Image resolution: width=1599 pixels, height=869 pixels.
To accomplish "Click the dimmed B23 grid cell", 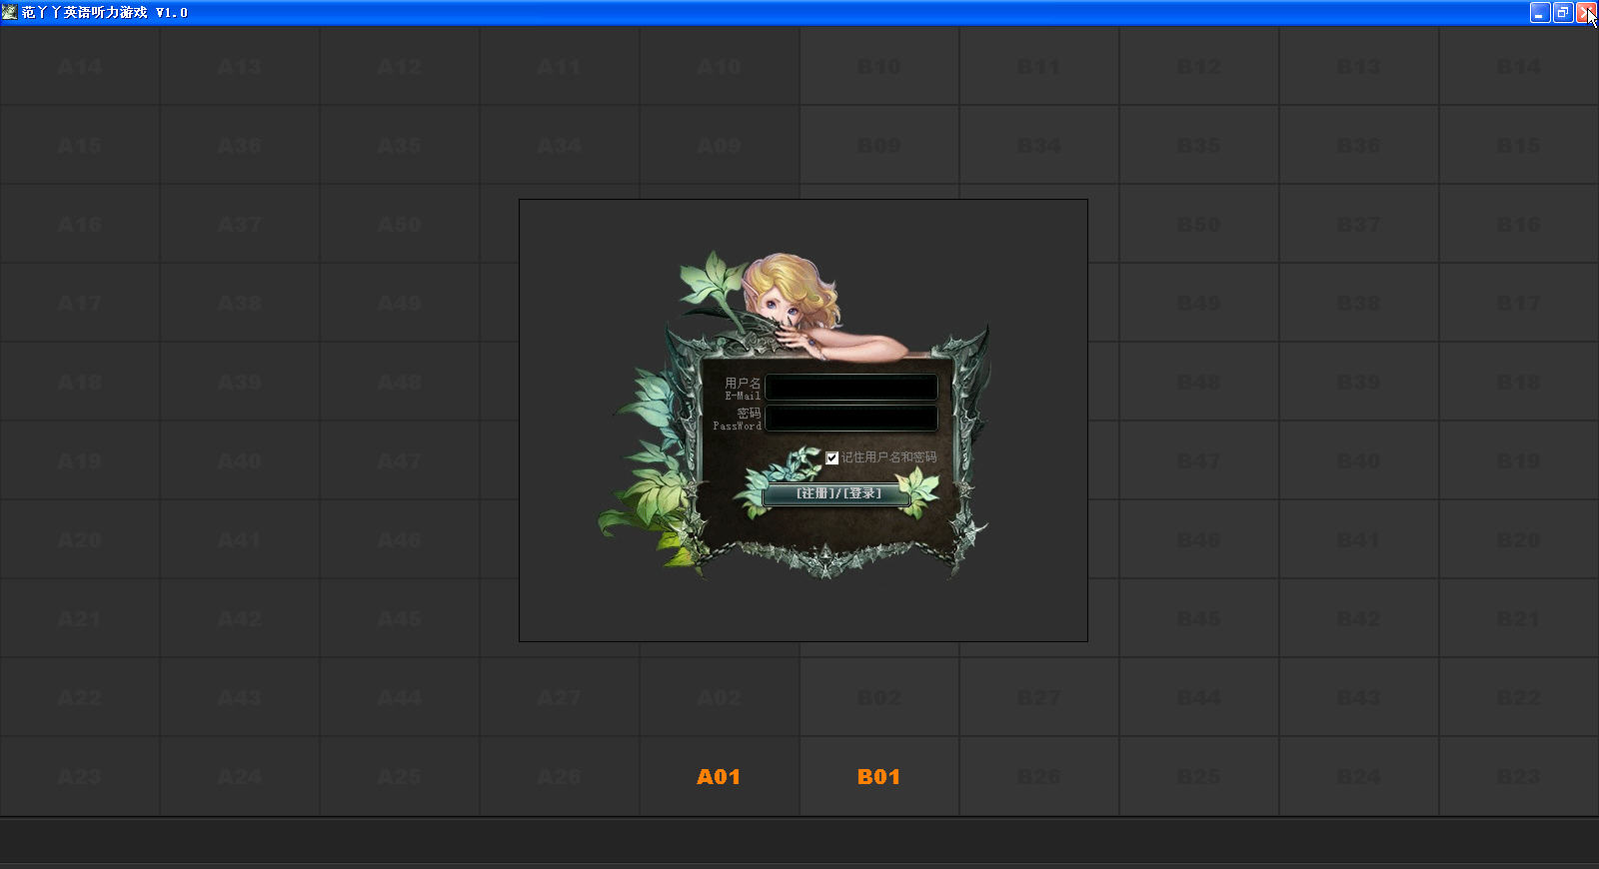I will 1519,776.
